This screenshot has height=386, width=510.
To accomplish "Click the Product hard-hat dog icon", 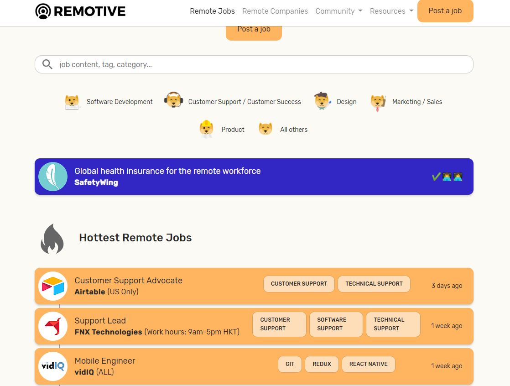I will (x=206, y=129).
